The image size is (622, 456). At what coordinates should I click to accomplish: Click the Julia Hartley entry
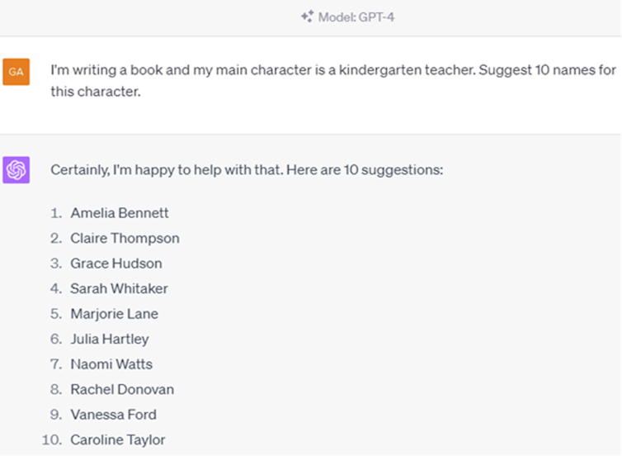pos(110,339)
